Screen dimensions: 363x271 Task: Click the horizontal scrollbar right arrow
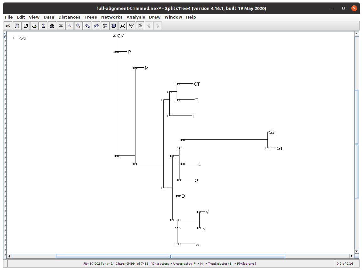[x=351, y=256]
